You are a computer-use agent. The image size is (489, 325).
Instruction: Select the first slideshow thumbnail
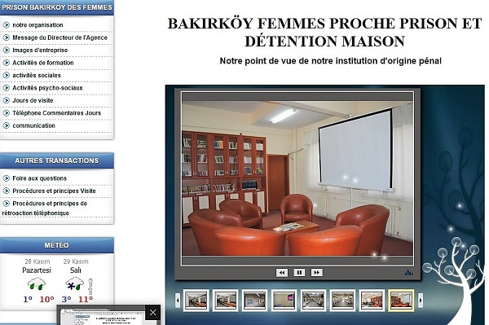coord(196,300)
